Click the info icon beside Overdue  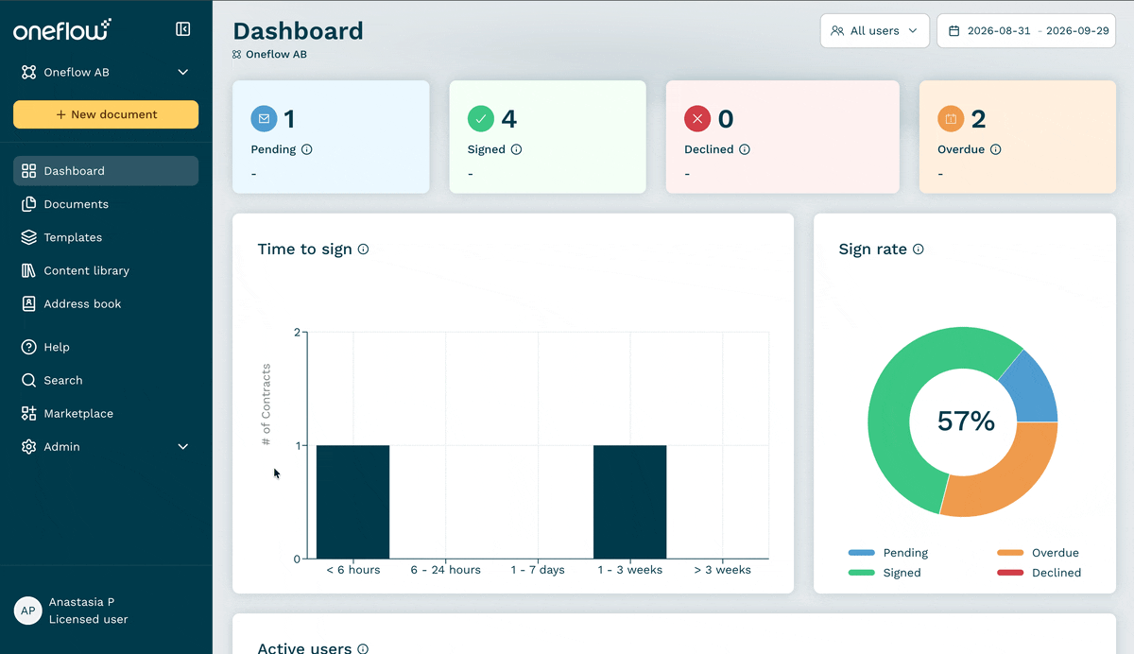[996, 149]
